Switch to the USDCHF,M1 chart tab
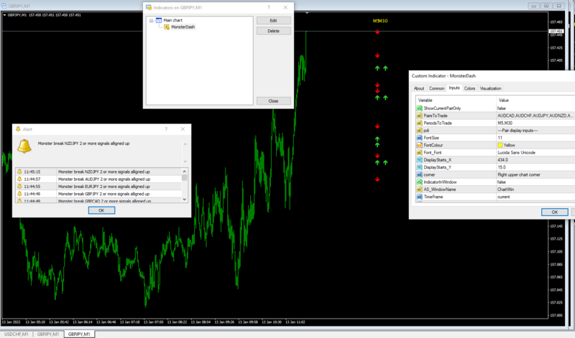The width and height of the screenshot is (575, 338). point(17,334)
